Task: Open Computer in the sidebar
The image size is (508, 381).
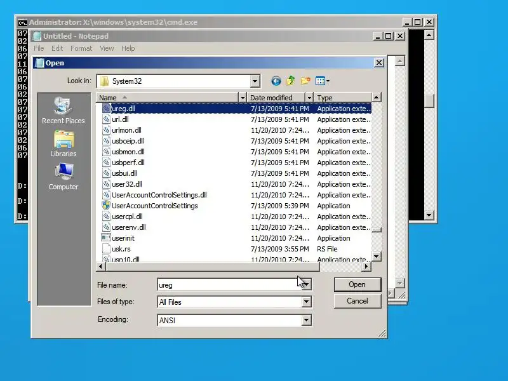Action: 63,177
